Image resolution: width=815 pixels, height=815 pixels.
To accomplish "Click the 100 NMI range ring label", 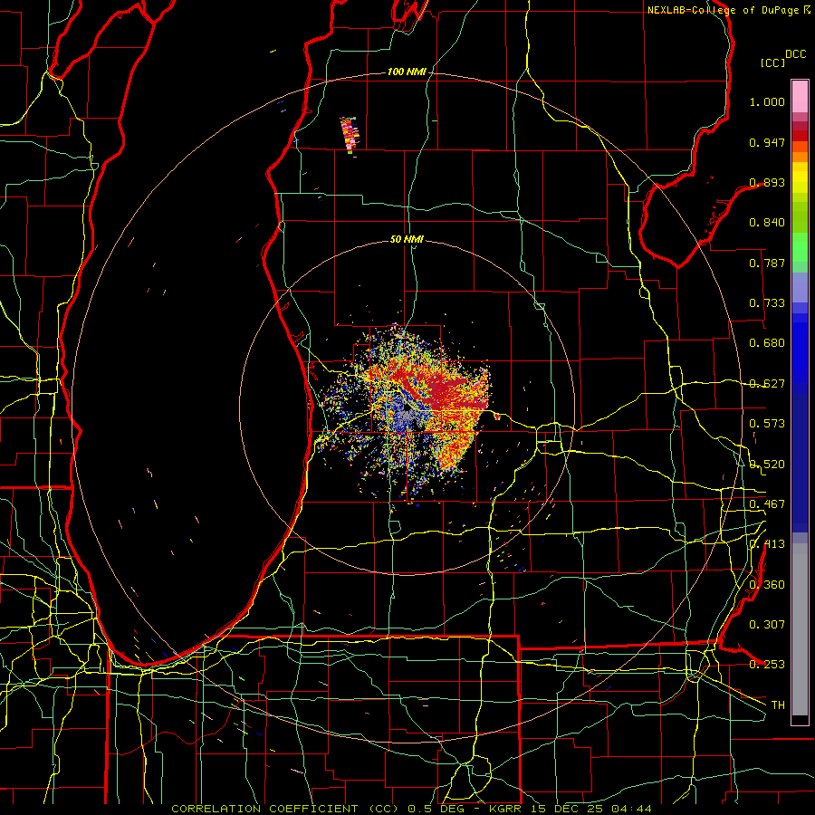I will click(x=407, y=72).
